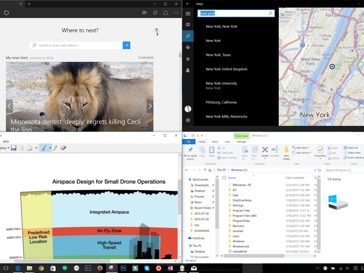The height and width of the screenshot is (273, 364).
Task: Click the Make a Web Note icon
Action: point(155,13)
